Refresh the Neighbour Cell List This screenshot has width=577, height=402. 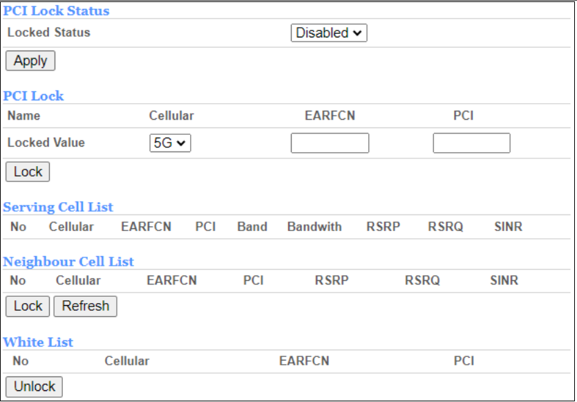tap(86, 306)
